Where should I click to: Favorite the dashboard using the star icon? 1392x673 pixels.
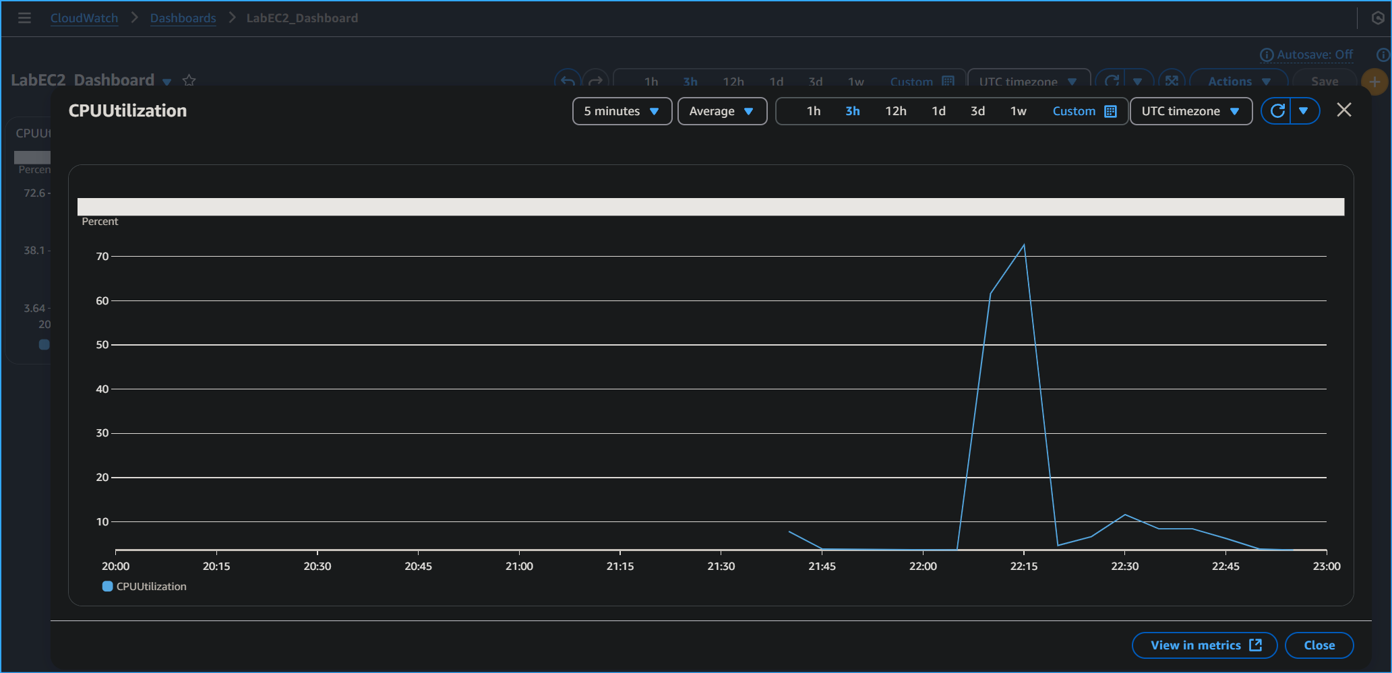point(189,81)
